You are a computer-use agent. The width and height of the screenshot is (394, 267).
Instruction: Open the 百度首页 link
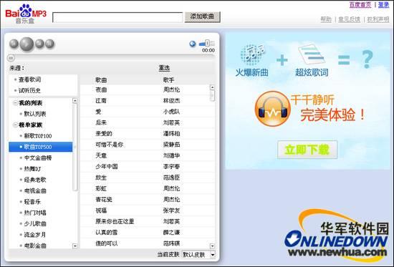(360, 4)
